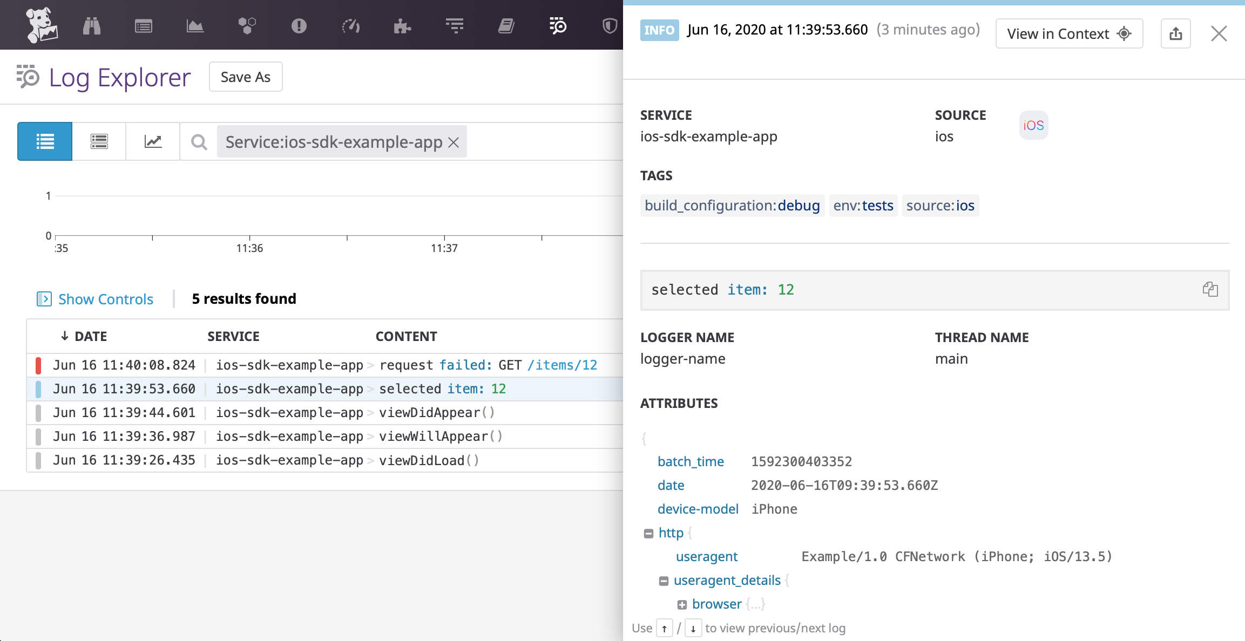
Task: Toggle sort order on the DATE column
Action: [x=84, y=336]
